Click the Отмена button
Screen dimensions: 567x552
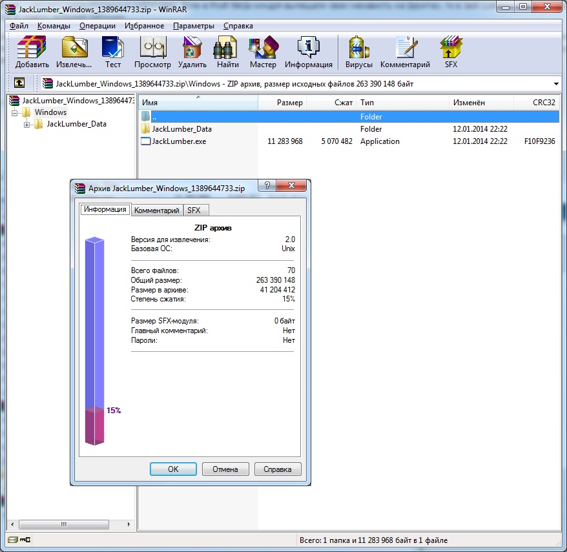[x=225, y=469]
